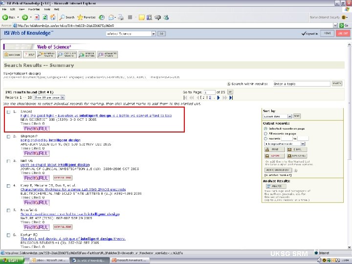Image resolution: width=352 pixels, height=264 pixels.
Task: Select 'Selected records on page' radio
Action: pyautogui.click(x=265, y=129)
